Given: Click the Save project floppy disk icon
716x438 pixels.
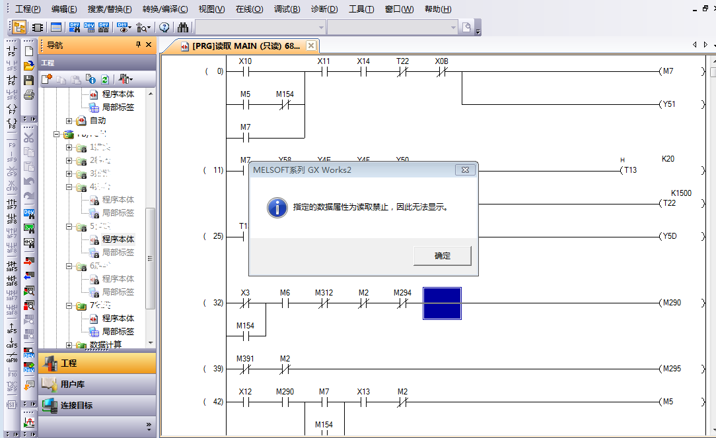Looking at the screenshot, I should (28, 80).
